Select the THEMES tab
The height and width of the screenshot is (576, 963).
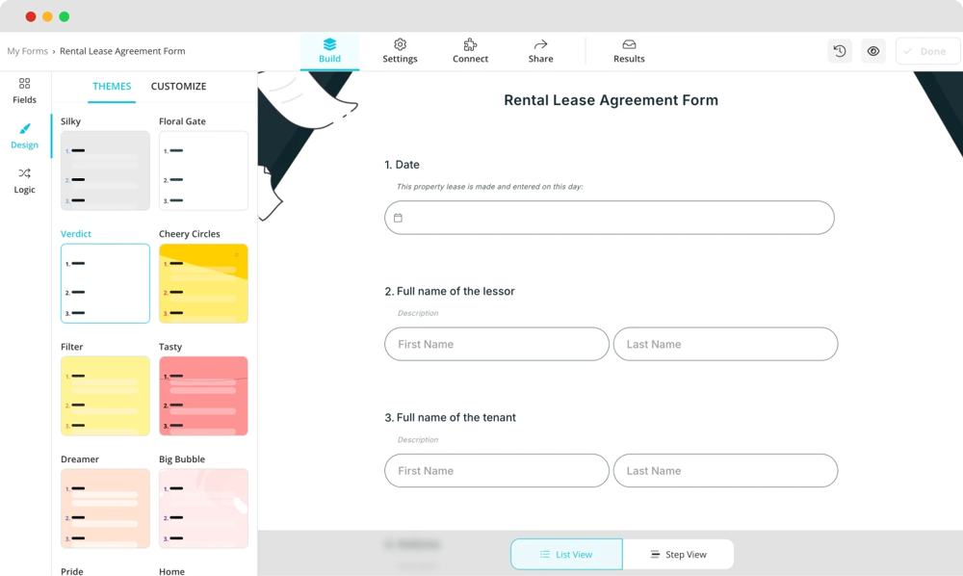(x=112, y=86)
